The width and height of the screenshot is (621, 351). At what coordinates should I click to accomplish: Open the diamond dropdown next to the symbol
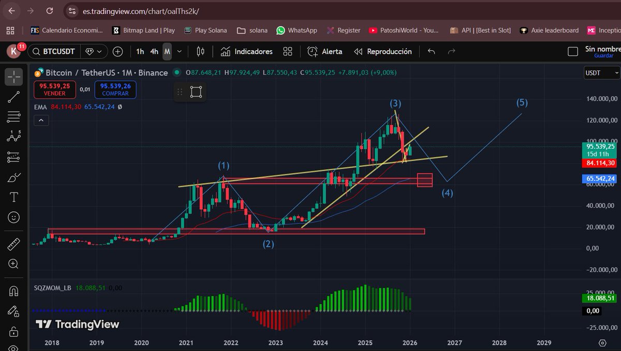[93, 51]
